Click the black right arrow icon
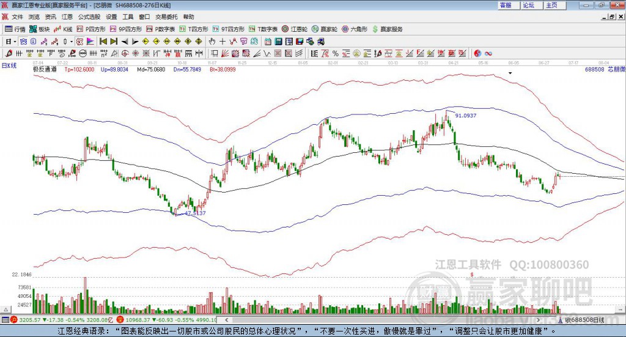This screenshot has width=626, height=337. (135, 42)
